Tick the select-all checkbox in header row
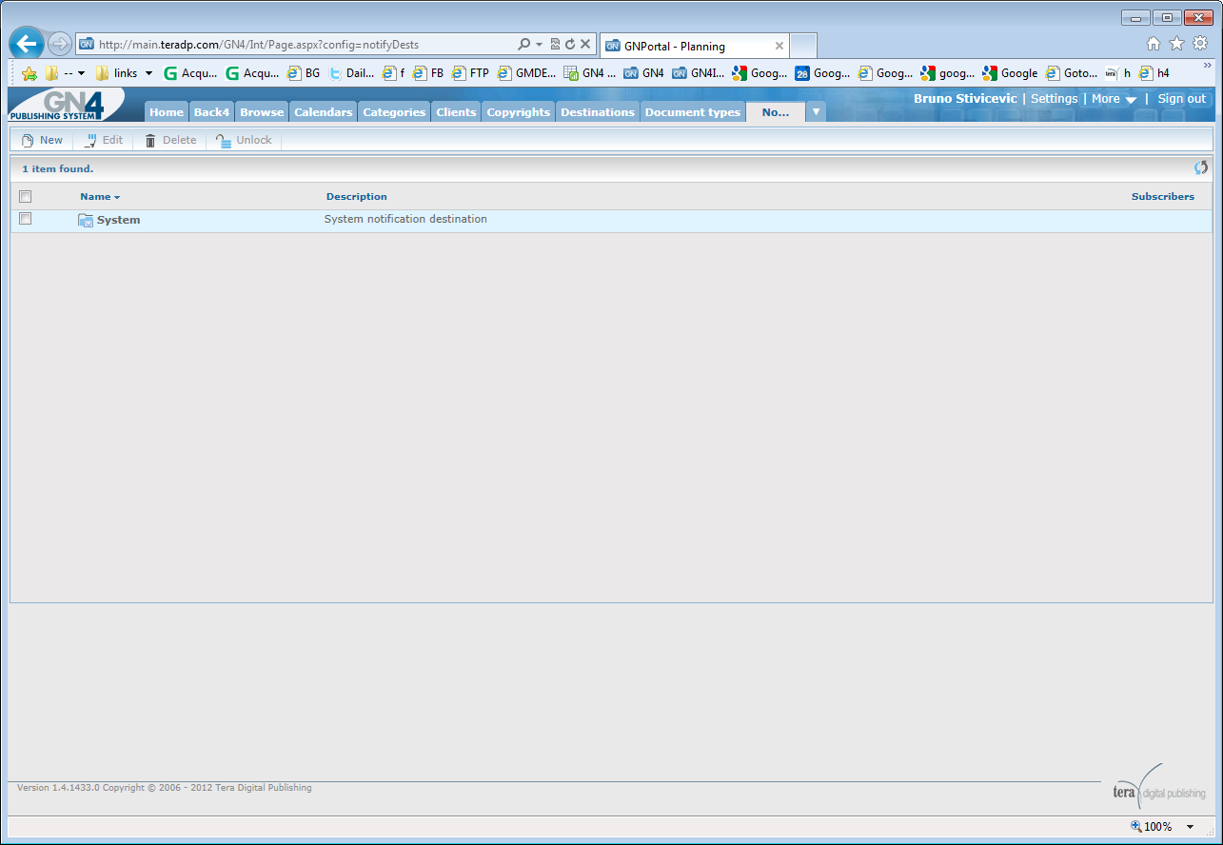 click(x=26, y=196)
